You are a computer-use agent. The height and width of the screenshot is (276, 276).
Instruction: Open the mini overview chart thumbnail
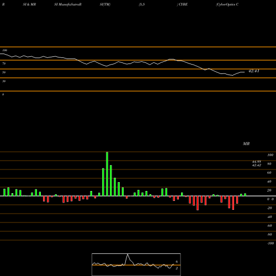click(x=136, y=264)
